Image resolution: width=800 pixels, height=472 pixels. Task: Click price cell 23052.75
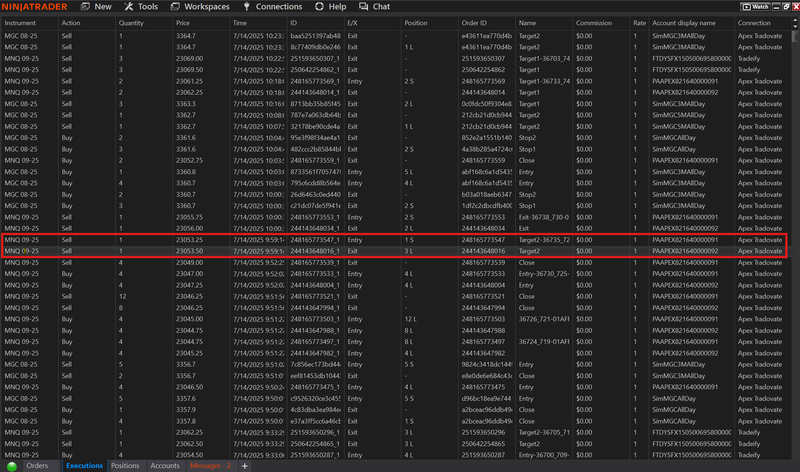click(x=201, y=161)
